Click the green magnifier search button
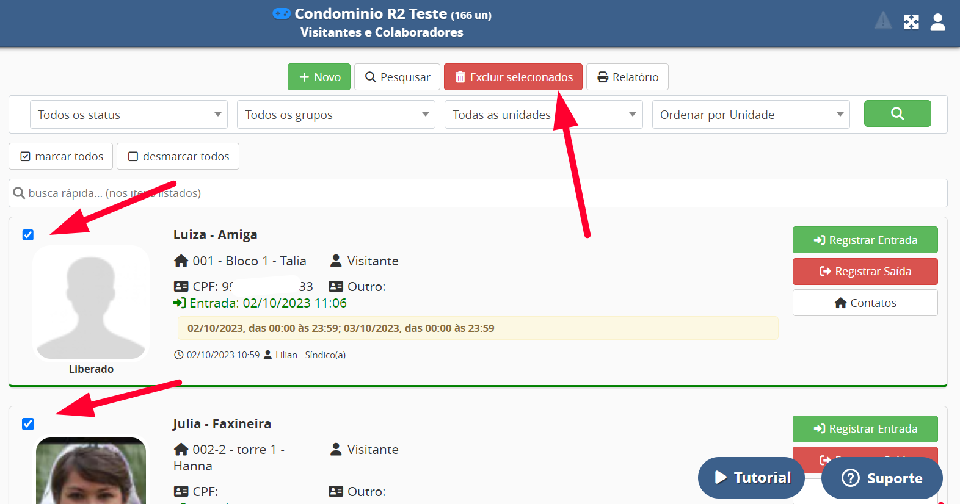This screenshot has height=504, width=960. [896, 113]
